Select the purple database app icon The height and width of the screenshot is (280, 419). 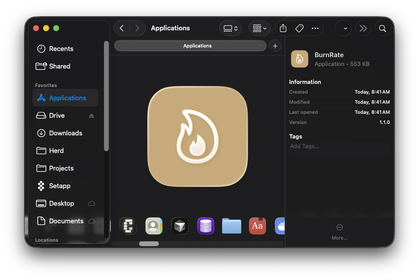[x=205, y=226]
